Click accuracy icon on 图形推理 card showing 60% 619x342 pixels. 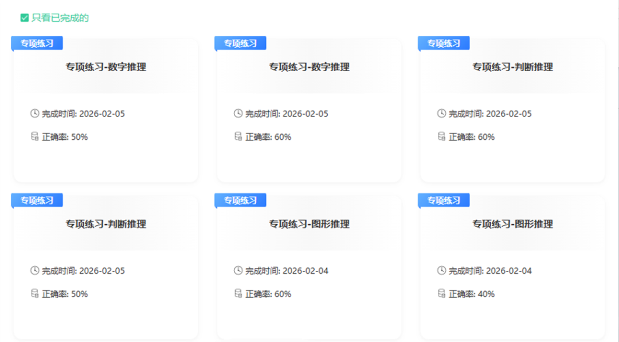point(238,293)
